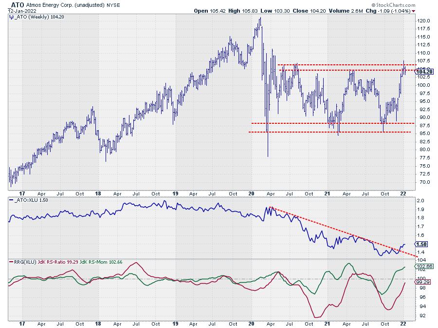The width and height of the screenshot is (438, 328).
Task: Click the red down-triangle beside the Chg value
Action: pyautogui.click(x=413, y=11)
